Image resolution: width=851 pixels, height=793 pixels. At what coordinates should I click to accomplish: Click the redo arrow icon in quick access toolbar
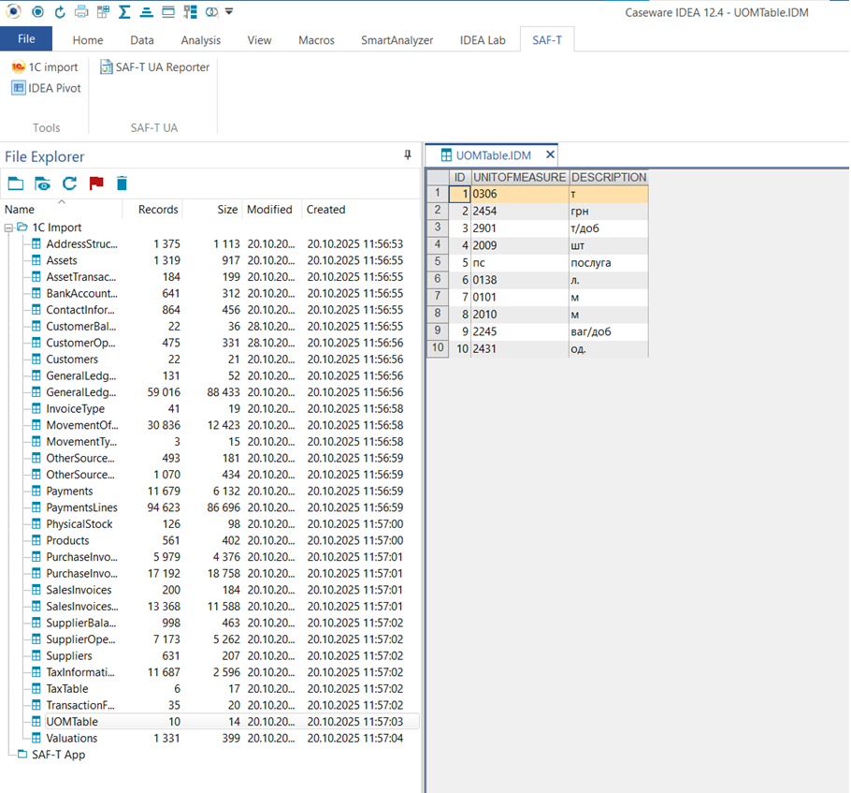coord(60,11)
